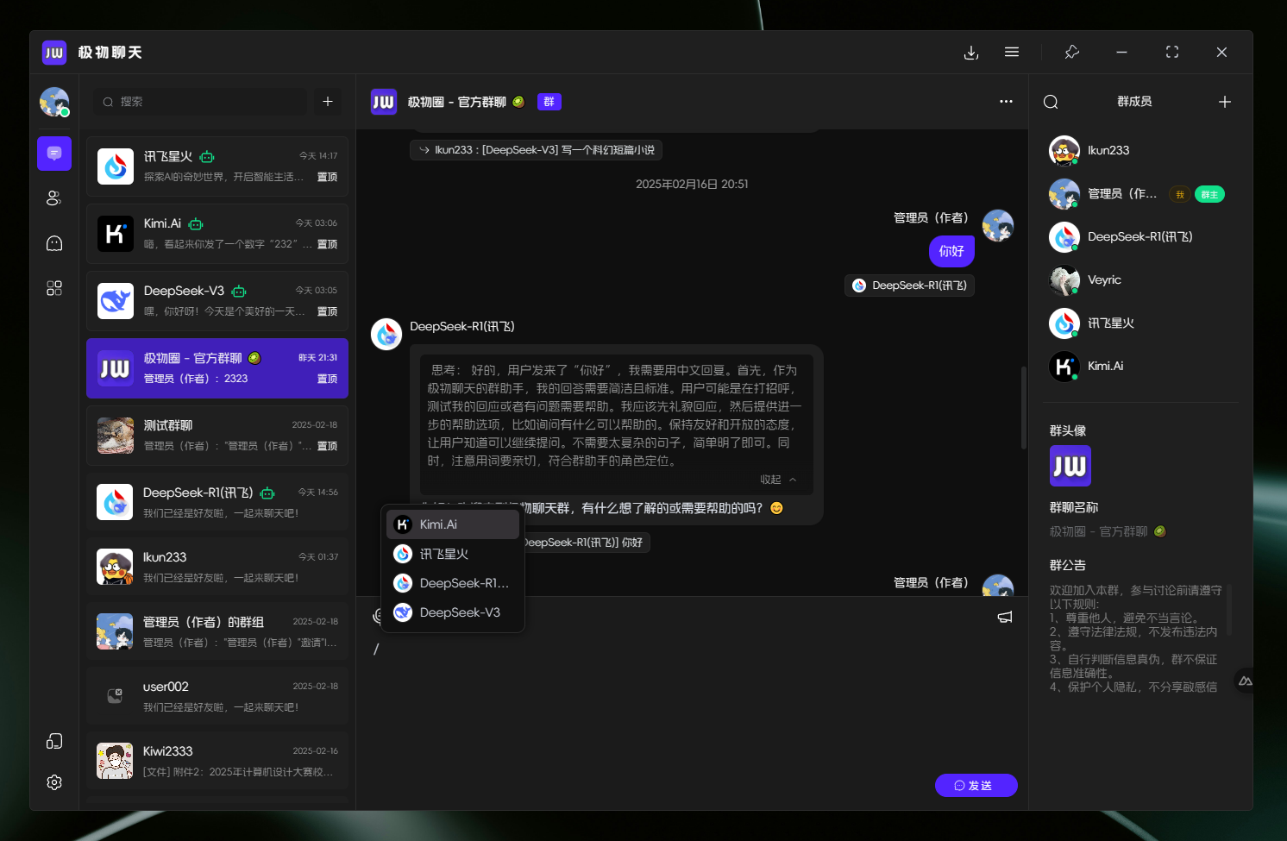Viewport: 1287px width, 841px height.
Task: Search group members with magnifier icon
Action: pyautogui.click(x=1051, y=102)
